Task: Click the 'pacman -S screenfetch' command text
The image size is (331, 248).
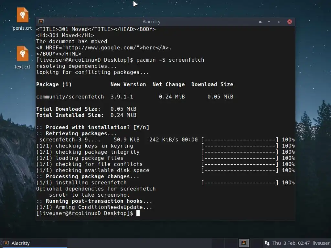Action: click(x=170, y=60)
